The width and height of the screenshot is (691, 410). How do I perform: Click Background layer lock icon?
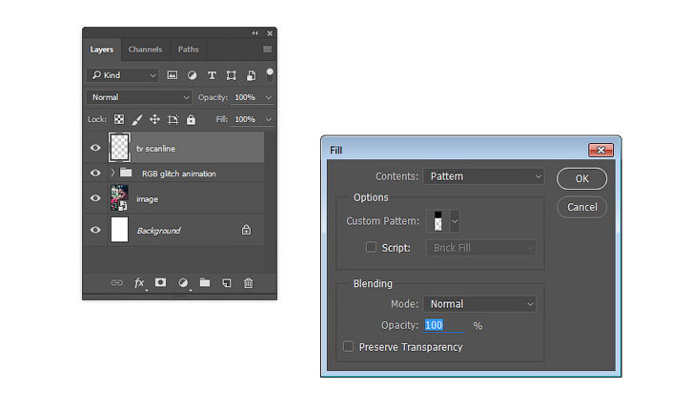(246, 230)
